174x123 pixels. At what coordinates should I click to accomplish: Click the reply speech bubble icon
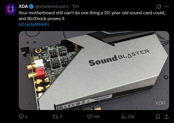[x=21, y=117]
